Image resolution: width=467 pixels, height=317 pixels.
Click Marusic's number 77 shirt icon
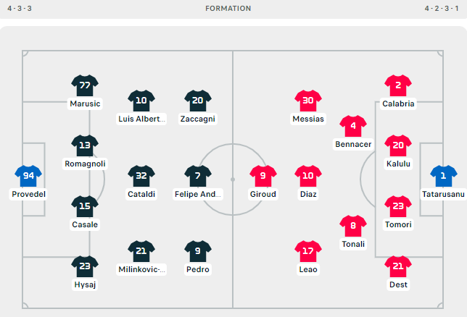85,85
